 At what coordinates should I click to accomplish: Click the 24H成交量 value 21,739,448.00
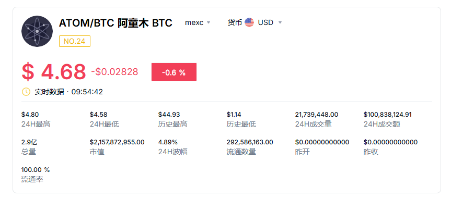pos(317,115)
